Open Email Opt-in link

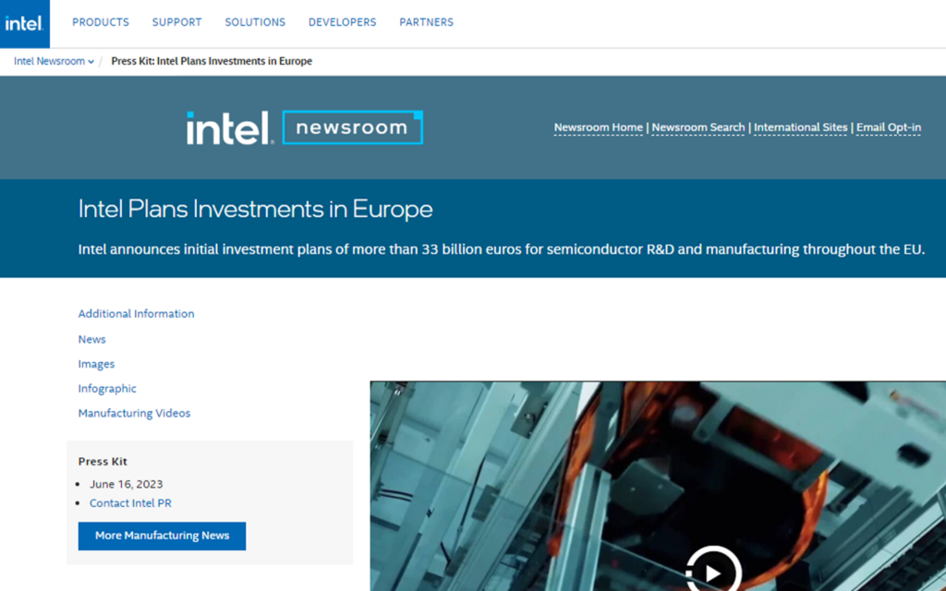[x=889, y=127]
